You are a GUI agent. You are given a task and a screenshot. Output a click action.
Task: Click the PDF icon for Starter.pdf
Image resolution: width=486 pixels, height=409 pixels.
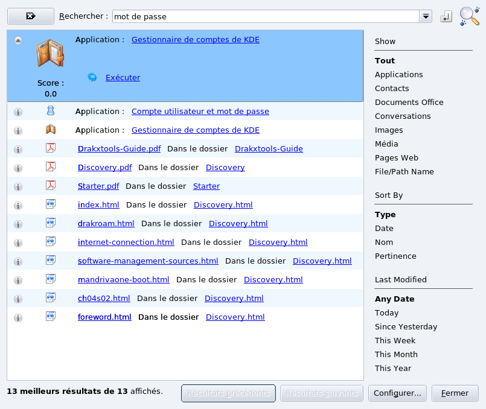point(51,186)
